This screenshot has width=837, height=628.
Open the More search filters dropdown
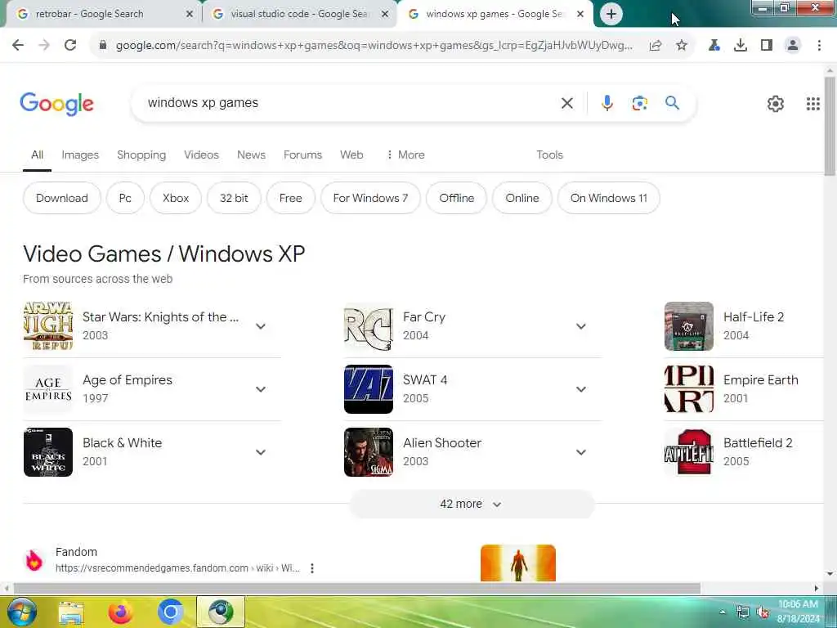[x=405, y=155]
